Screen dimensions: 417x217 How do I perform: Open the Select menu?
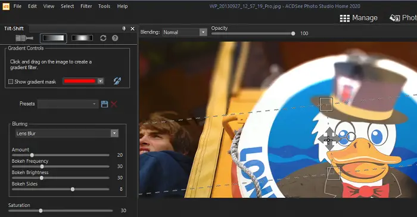click(x=67, y=6)
